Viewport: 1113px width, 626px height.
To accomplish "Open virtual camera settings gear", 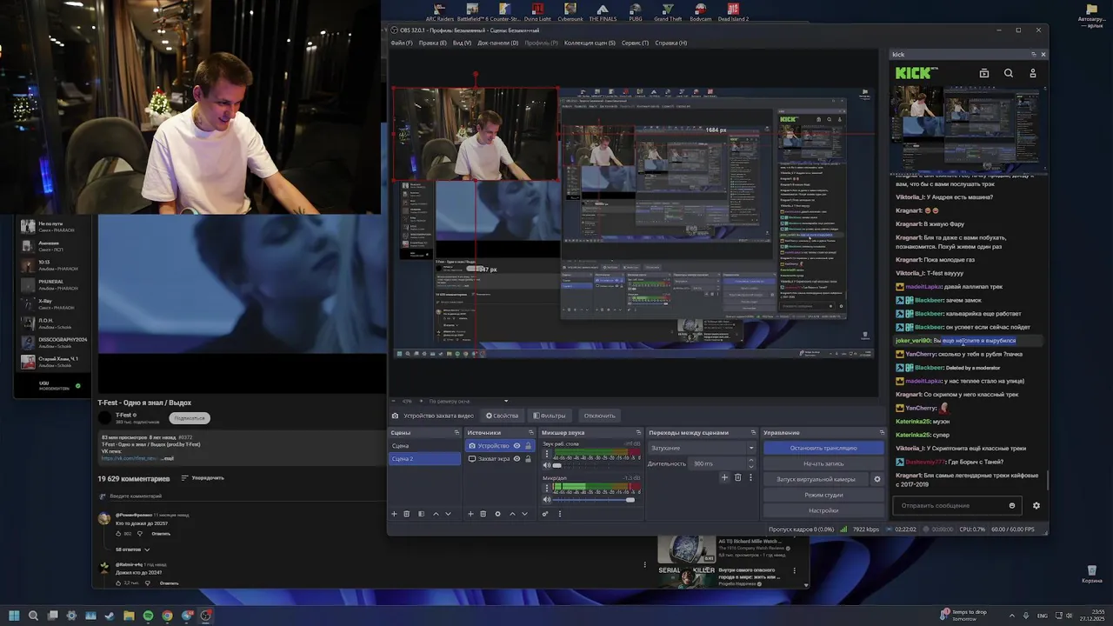I will (x=876, y=479).
